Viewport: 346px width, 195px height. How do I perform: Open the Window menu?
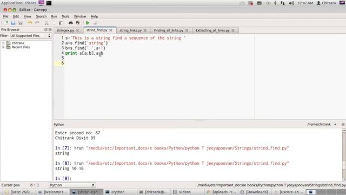80,16
